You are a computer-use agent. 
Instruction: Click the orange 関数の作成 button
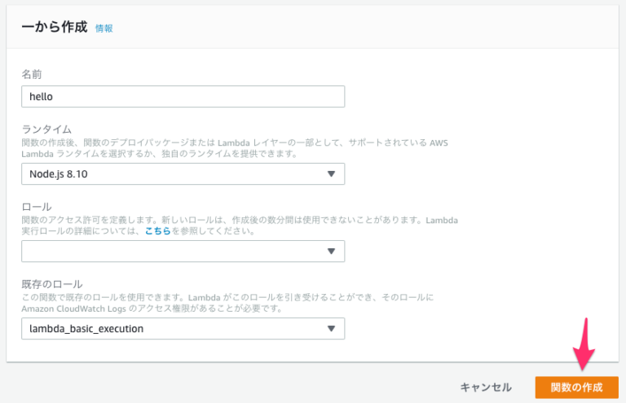click(576, 388)
